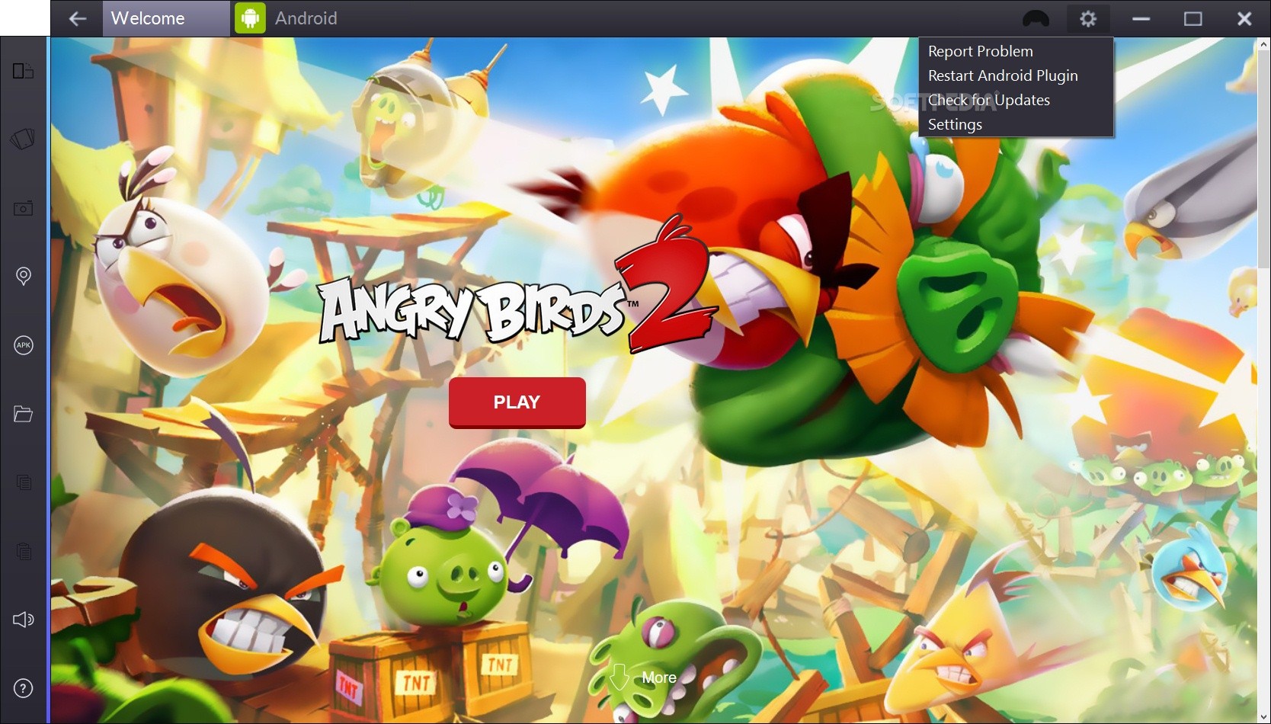Minimize the BlueStacks window

[x=1141, y=18]
